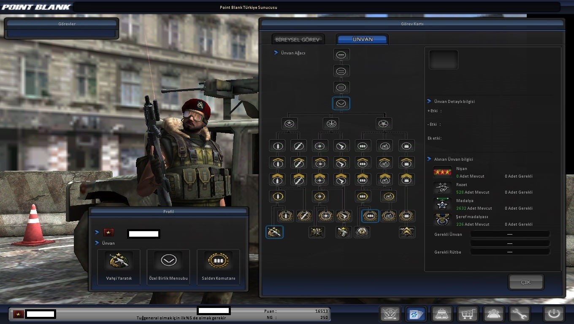574x324 pixels.
Task: Click the "226 Adet Mevcut" text
Action: pos(473,224)
